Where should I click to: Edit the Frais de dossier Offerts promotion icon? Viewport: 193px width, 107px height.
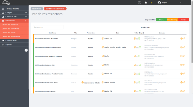pos(83,82)
